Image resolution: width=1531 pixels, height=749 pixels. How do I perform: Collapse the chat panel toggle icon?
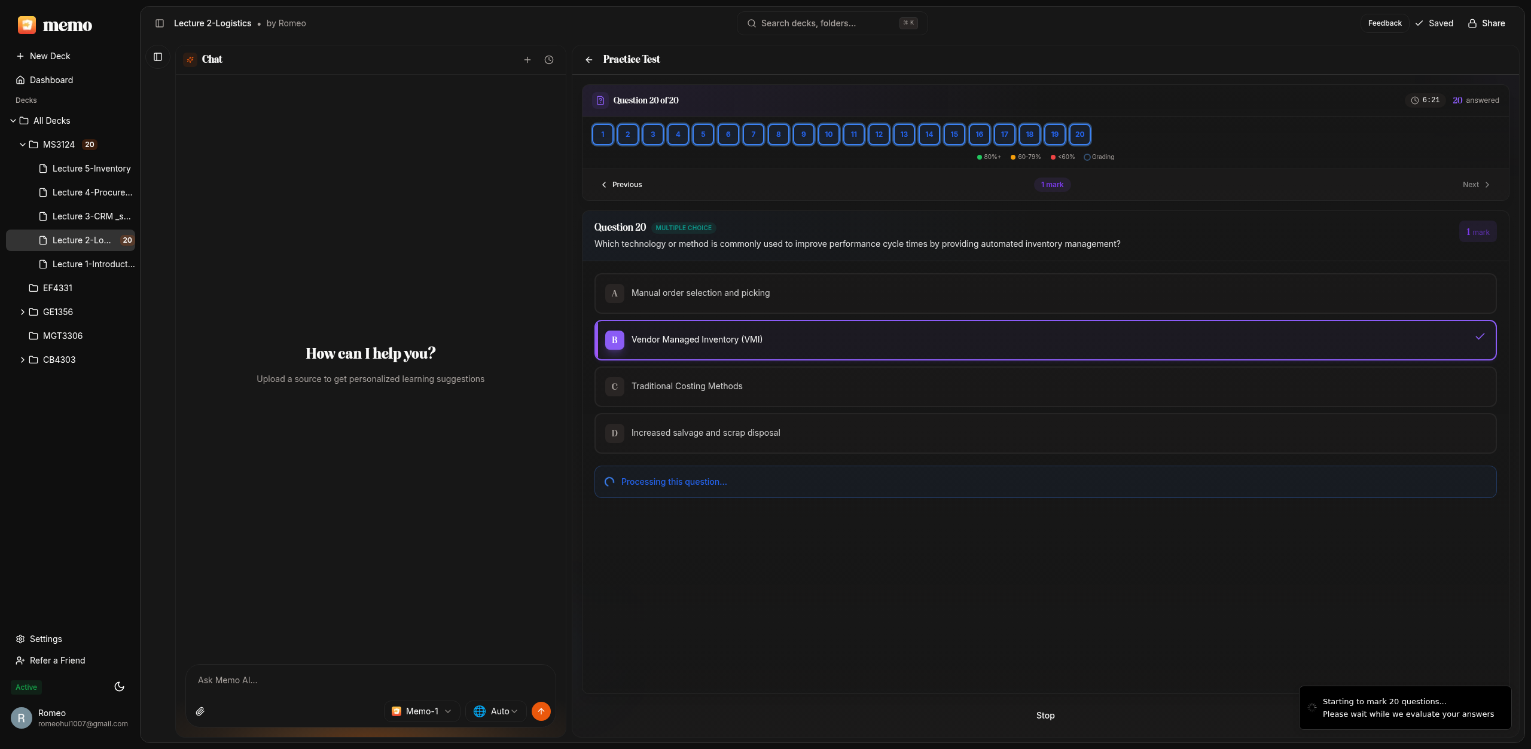158,57
